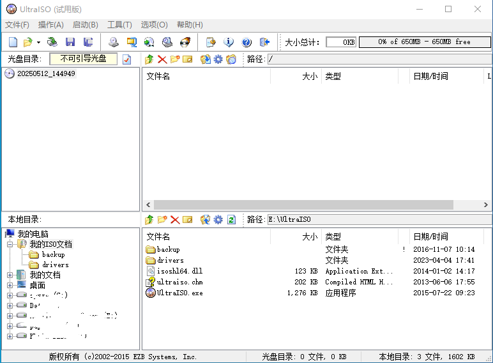Open the 选项(O) menu
This screenshot has height=363, width=493.
pyautogui.click(x=154, y=25)
